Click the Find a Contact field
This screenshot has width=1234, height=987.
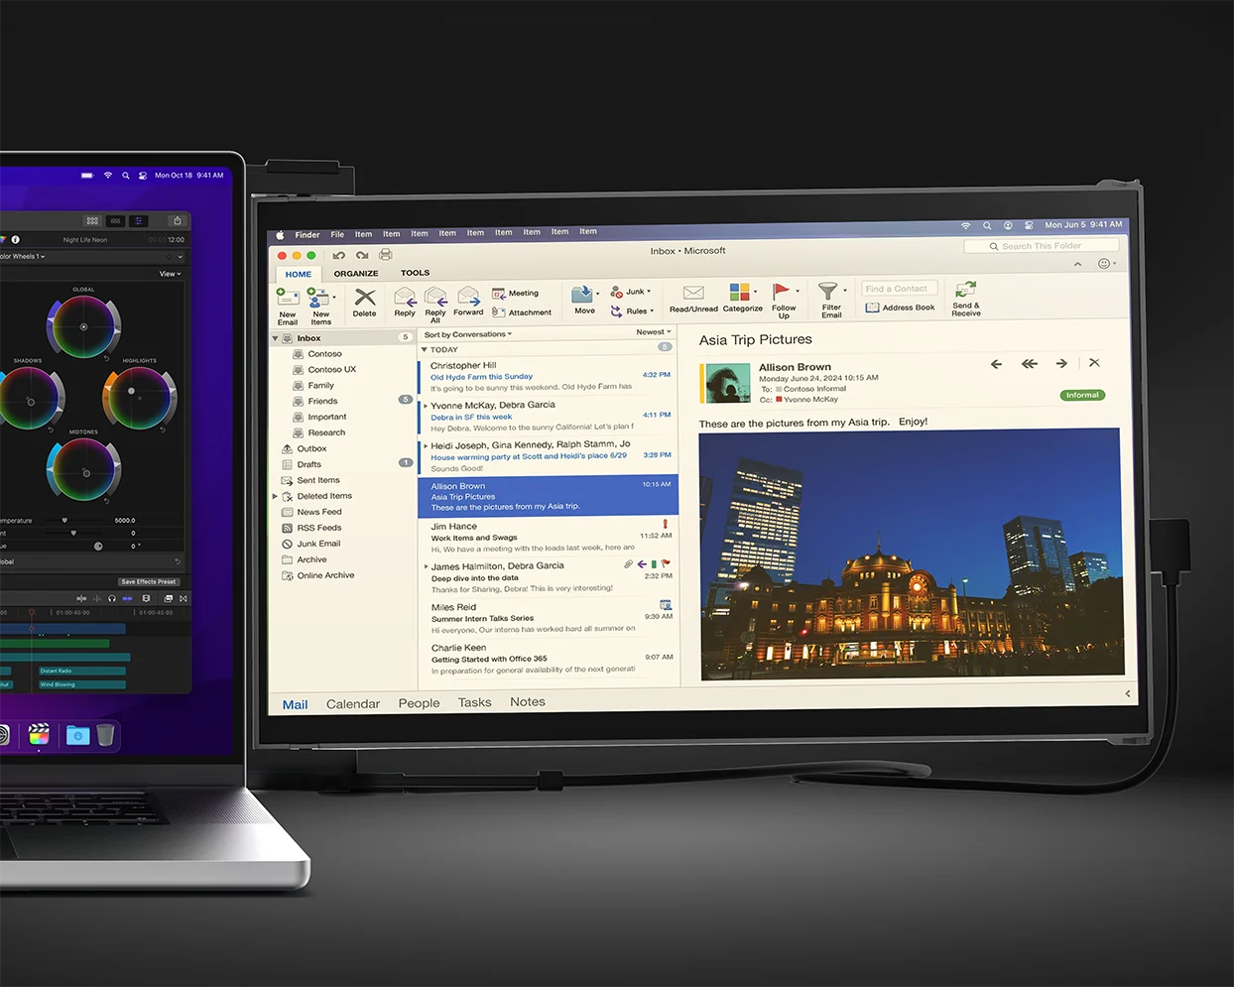click(897, 289)
